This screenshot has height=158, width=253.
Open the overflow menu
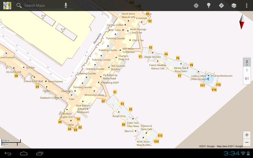coord(247,6)
